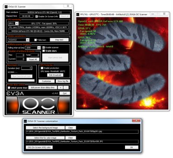Click the fur color image path field
This screenshot has width=173, height=158.
[82, 142]
